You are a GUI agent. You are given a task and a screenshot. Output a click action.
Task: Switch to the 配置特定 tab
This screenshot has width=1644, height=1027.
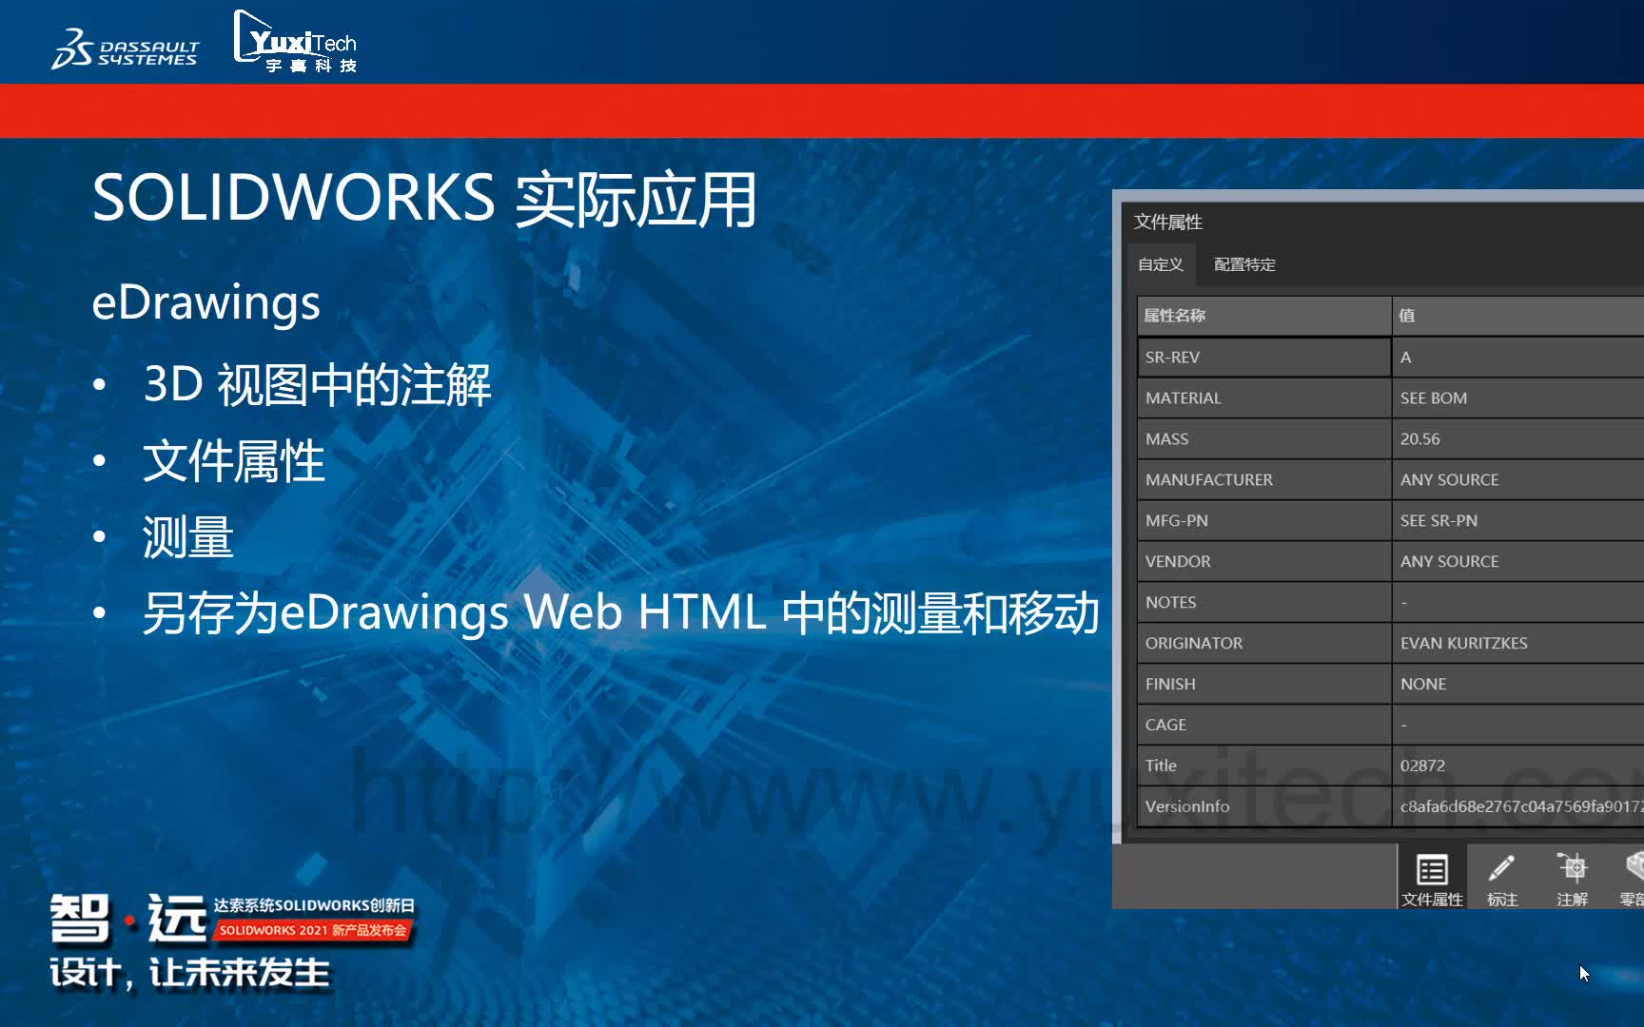(x=1243, y=264)
